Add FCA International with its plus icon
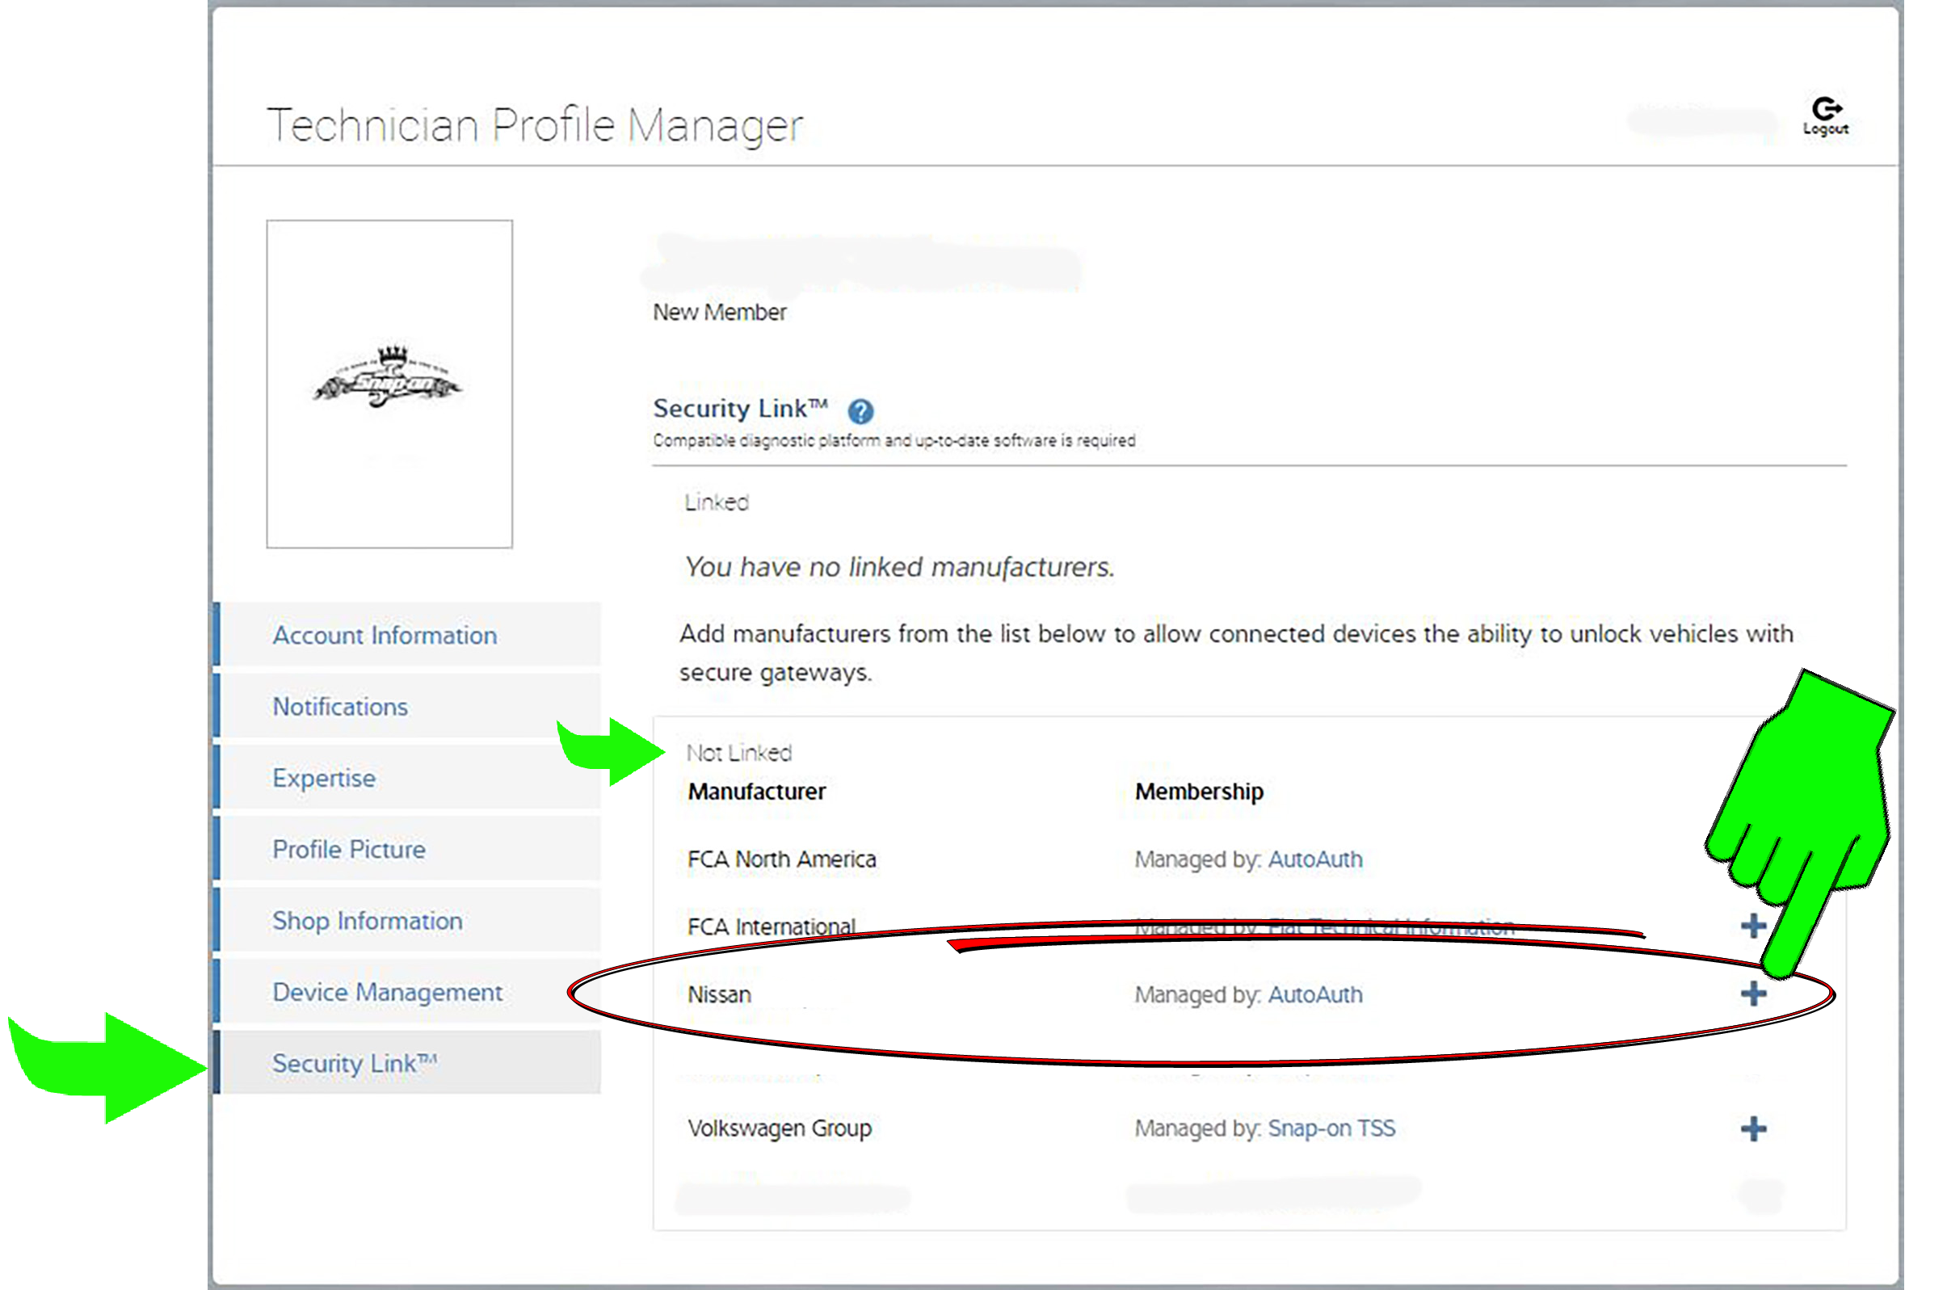 [1753, 927]
